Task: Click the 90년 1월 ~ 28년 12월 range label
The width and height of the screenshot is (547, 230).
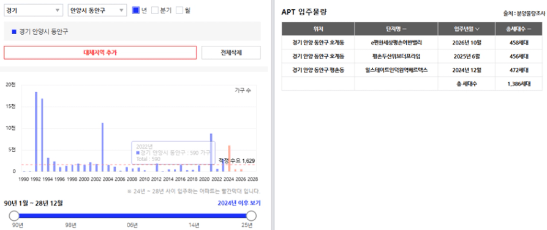Action: tap(34, 203)
